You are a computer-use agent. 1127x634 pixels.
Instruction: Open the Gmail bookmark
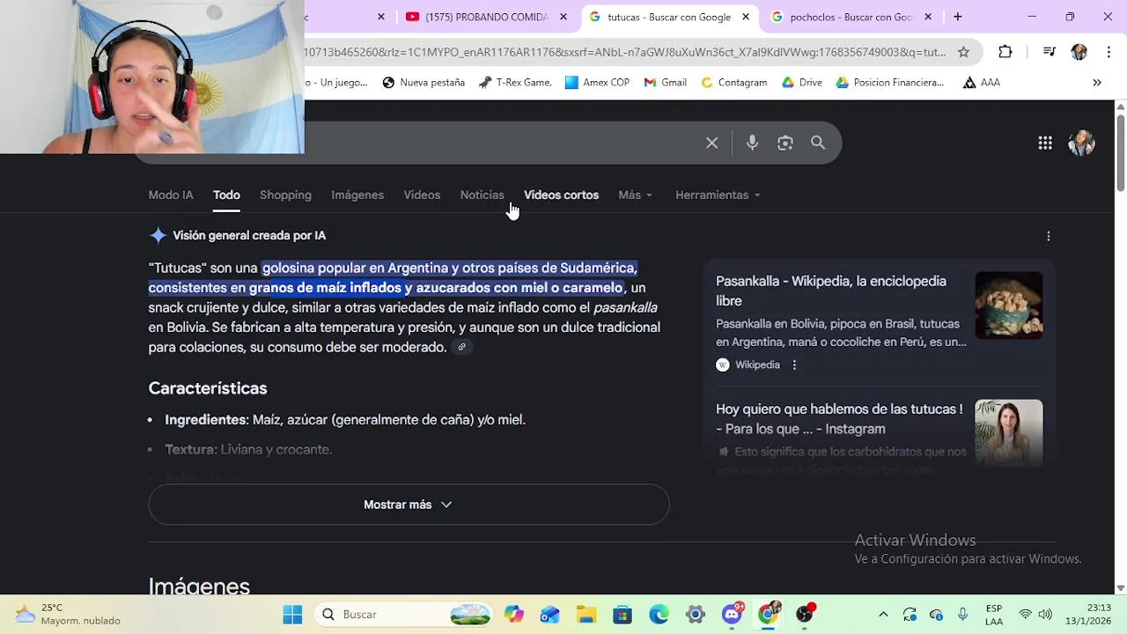pyautogui.click(x=665, y=83)
